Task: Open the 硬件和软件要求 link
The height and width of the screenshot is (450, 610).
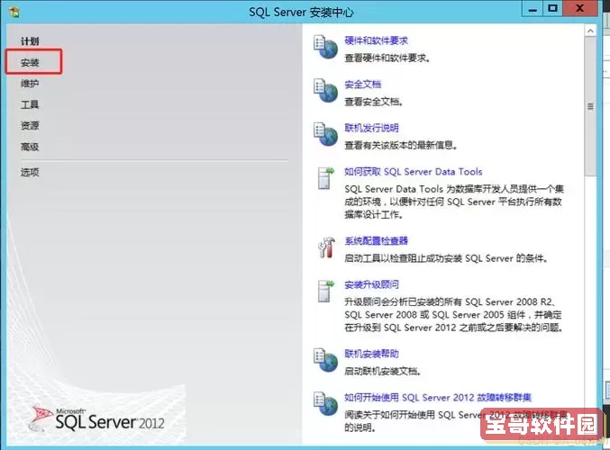Action: point(376,40)
